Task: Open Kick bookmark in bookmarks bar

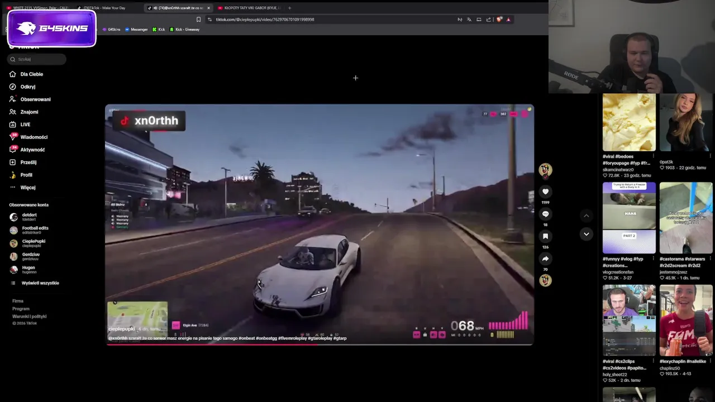Action: point(159,30)
